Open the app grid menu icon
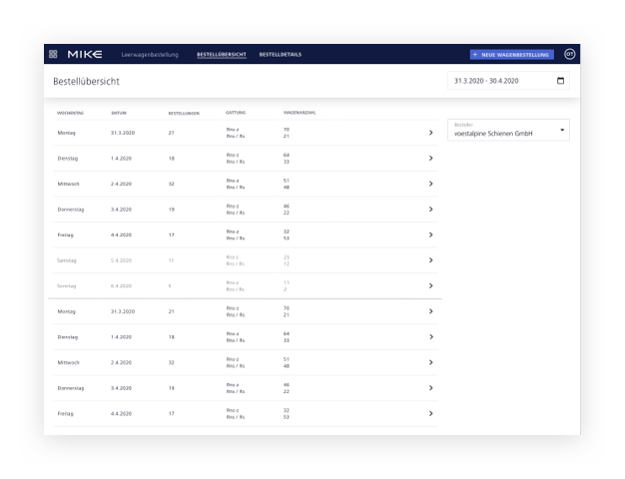 click(x=53, y=54)
